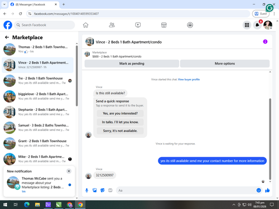Click 'Is this still available?' message bubble
The width and height of the screenshot is (279, 209).
click(x=110, y=93)
